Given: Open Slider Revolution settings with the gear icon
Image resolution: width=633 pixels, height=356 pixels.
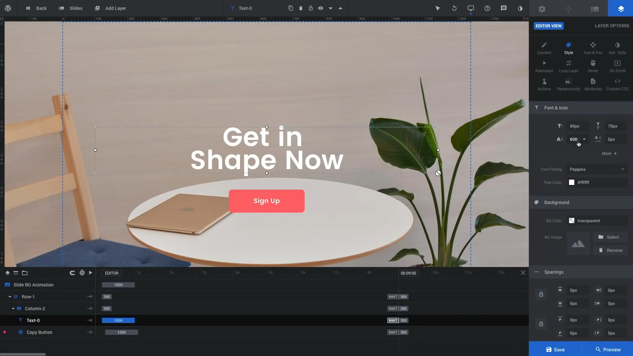Looking at the screenshot, I should point(542,9).
